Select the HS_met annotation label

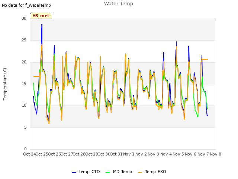(41, 16)
